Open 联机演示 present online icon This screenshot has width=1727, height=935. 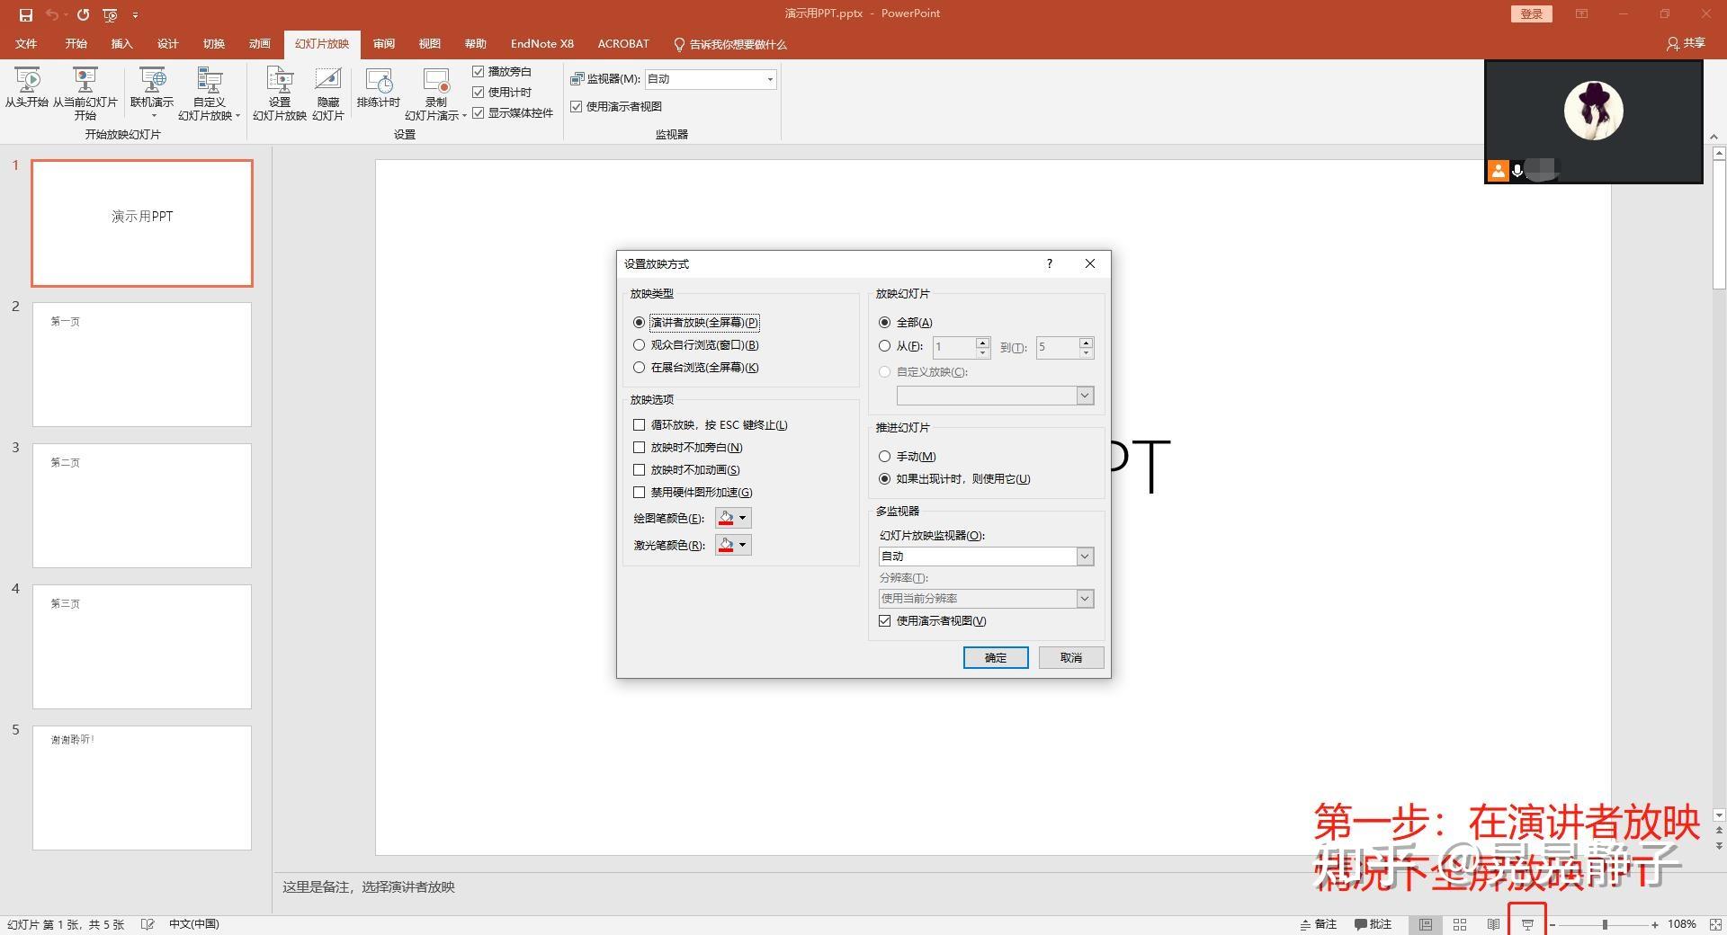pyautogui.click(x=152, y=93)
